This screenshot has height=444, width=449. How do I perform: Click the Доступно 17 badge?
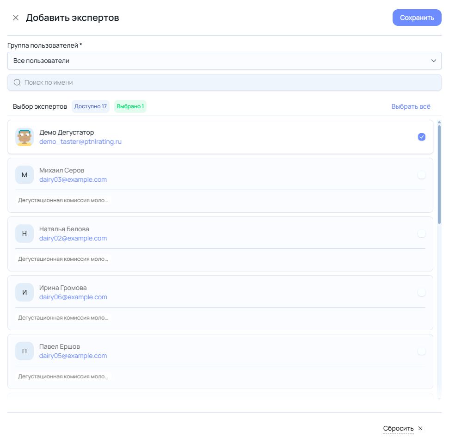[x=91, y=106]
